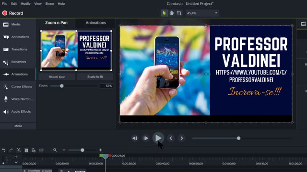Screen dimensions: 307x172
Task: Select the arrow Edit mode tool
Action: (164, 13)
